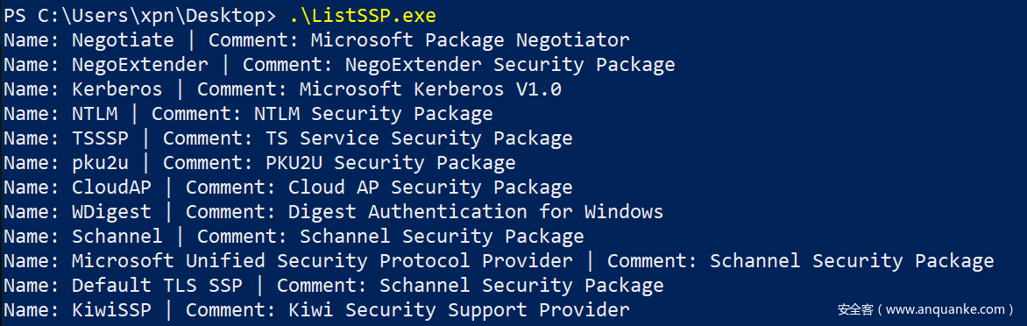Click the Microsoft Kerberos V1.0 comment
Viewport: 1027px width, 326px height.
tap(430, 89)
